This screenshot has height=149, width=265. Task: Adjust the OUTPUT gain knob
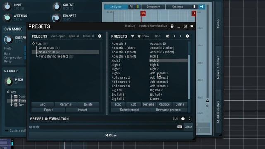(x=57, y=7)
